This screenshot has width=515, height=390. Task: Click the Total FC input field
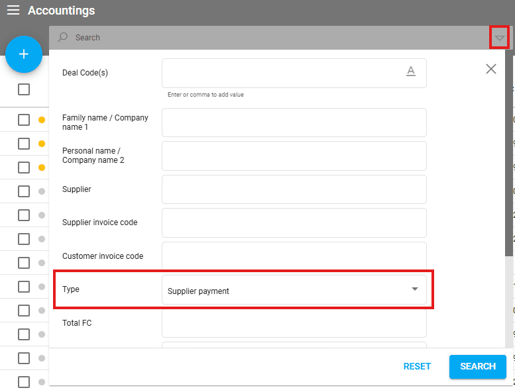[x=294, y=323]
